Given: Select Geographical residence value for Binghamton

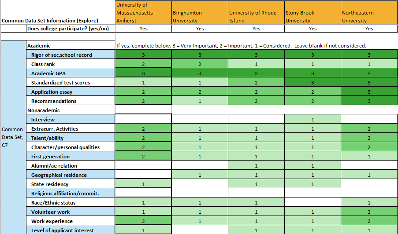Looking at the screenshot, I should [x=200, y=175].
